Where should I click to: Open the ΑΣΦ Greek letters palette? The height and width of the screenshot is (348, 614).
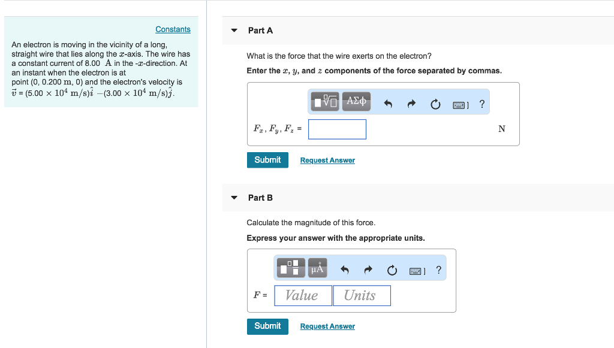point(356,101)
